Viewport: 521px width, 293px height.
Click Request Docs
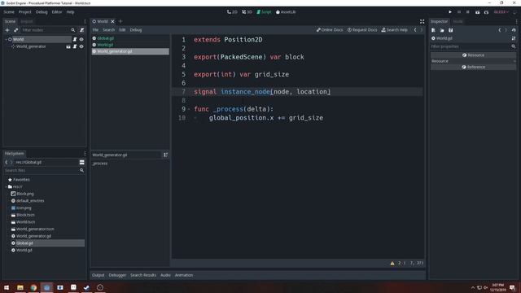tap(362, 30)
